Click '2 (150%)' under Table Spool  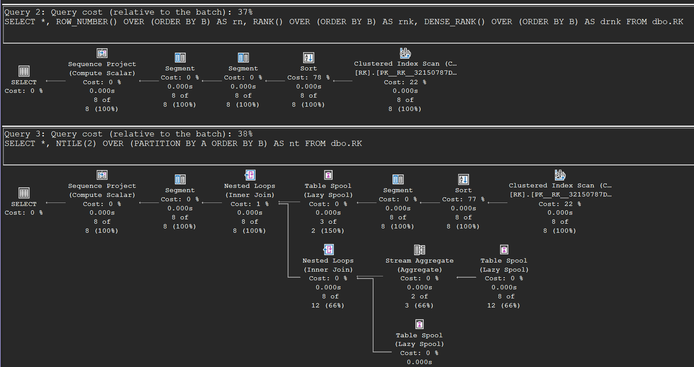point(328,231)
